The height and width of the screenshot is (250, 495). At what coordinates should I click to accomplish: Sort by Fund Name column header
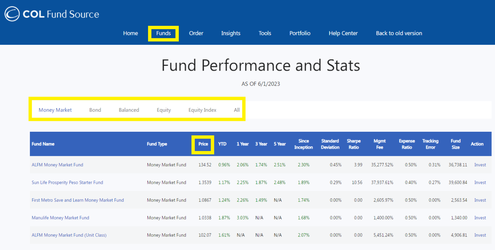[43, 144]
